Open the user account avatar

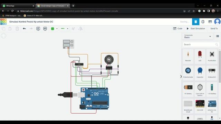click(x=217, y=22)
